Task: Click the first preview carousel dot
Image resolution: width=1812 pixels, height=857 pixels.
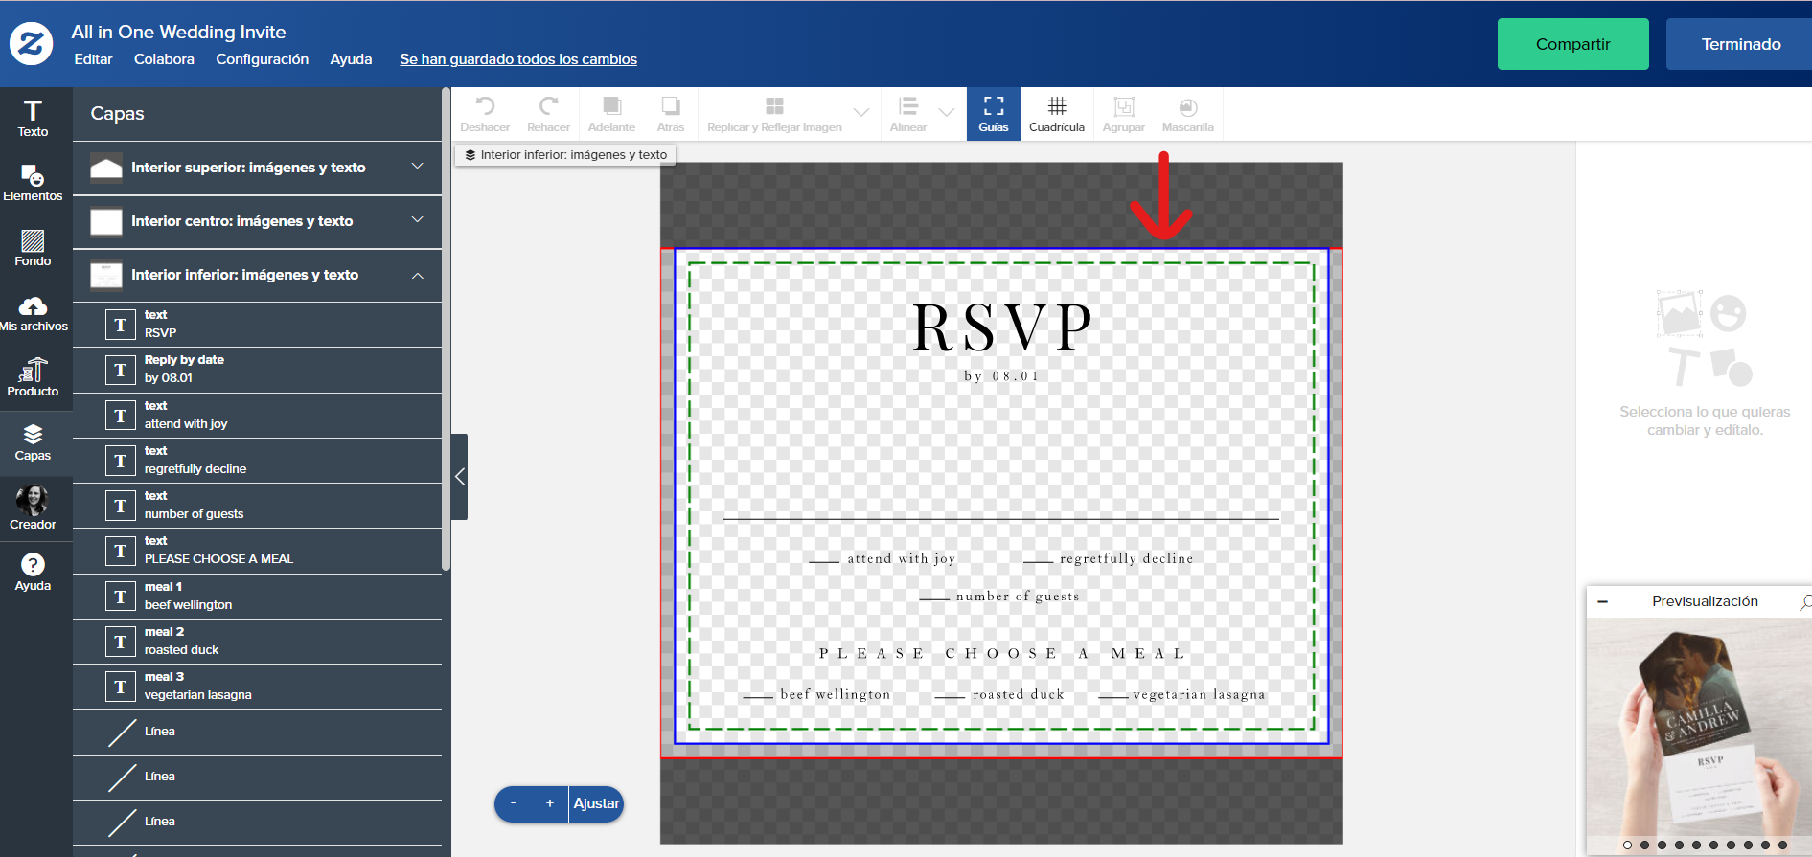Action: coord(1627,846)
